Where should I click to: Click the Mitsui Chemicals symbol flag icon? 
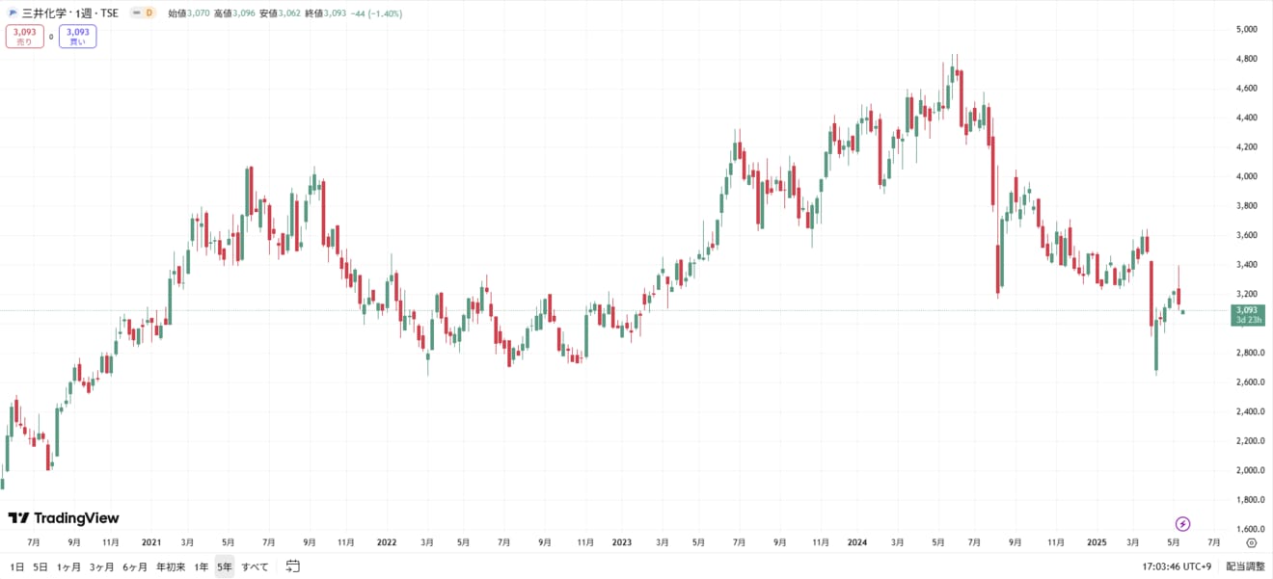pyautogui.click(x=13, y=13)
